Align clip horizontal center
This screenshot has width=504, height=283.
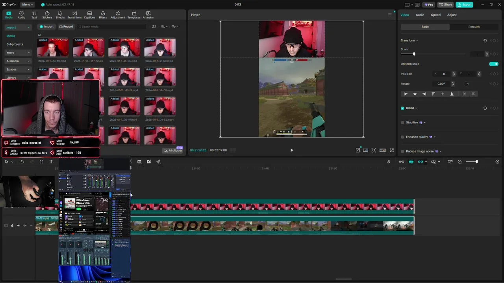415,94
